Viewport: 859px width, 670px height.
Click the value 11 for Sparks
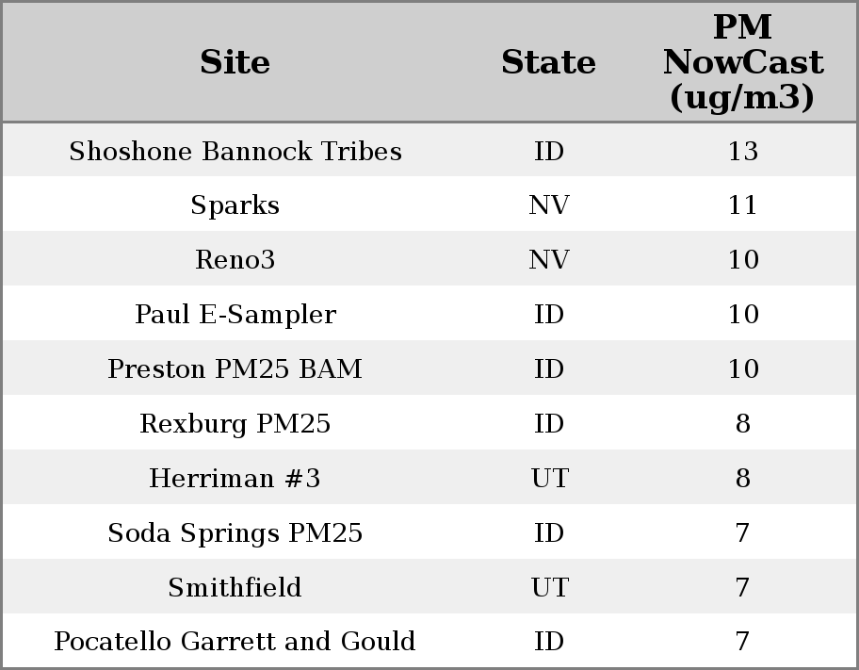742,205
